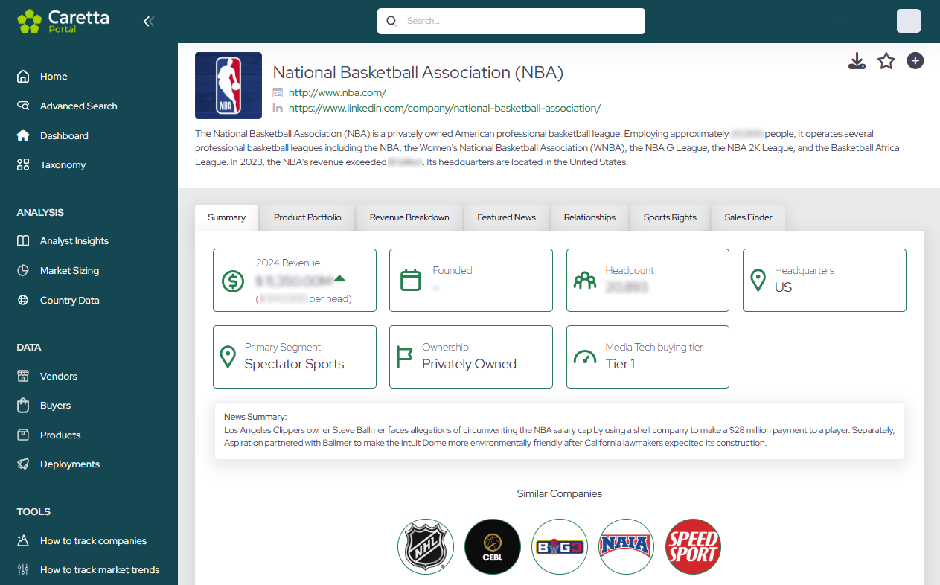This screenshot has width=940, height=585.
Task: Click the pin icon in Primary Segment card
Action: (228, 357)
